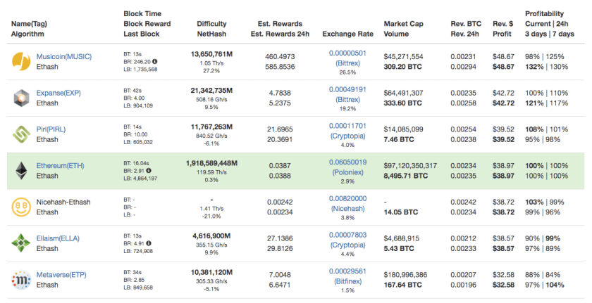The height and width of the screenshot is (303, 592).
Task: Click the Nicehash smiley face icon
Action: point(20,207)
